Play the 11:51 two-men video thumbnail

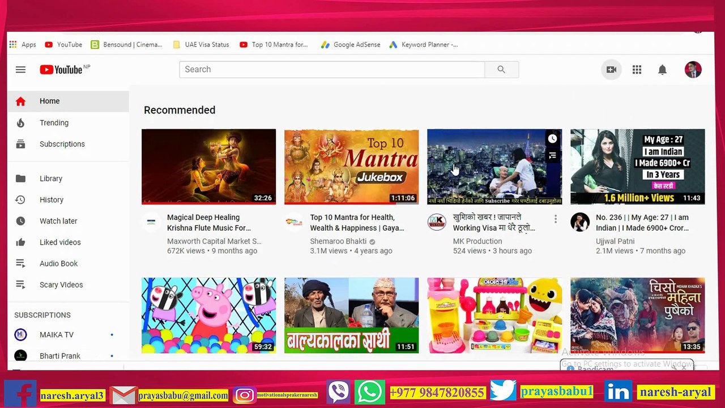[x=351, y=315]
